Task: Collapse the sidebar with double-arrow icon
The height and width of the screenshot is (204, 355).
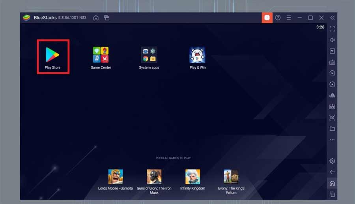Action: pyautogui.click(x=333, y=18)
